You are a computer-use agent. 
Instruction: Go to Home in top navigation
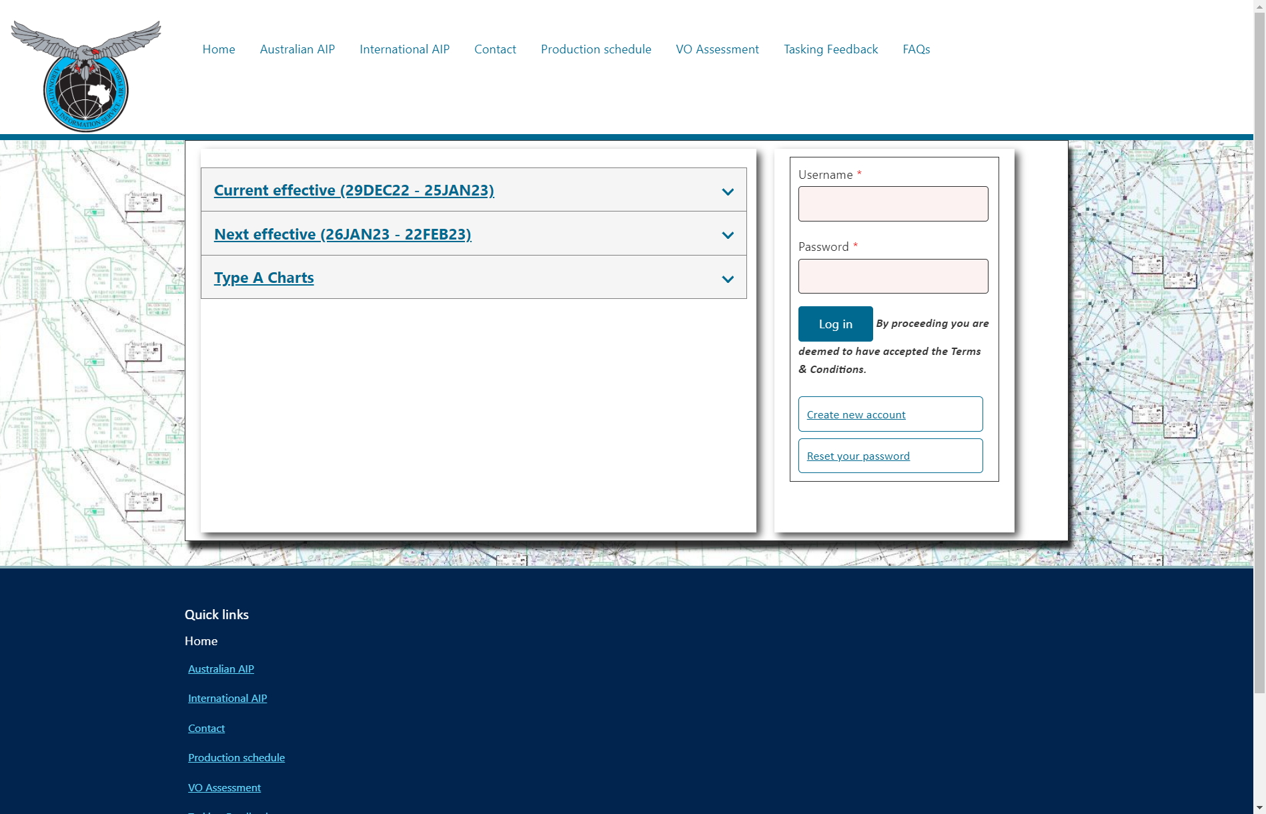point(219,49)
